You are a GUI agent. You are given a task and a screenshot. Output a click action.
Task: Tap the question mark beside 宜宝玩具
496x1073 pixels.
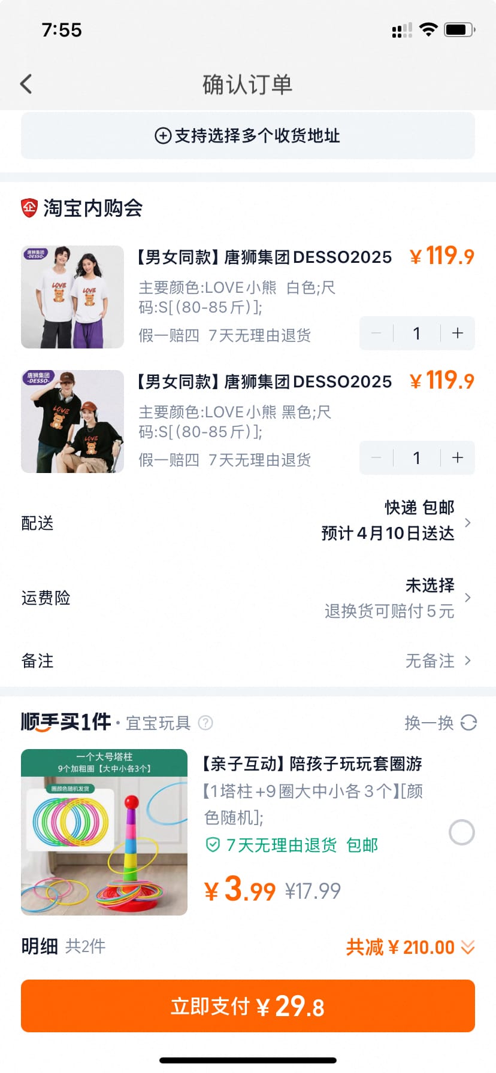tap(205, 723)
